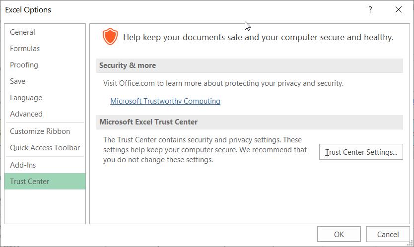Click the orange shield icon
The width and height of the screenshot is (414, 247).
[x=110, y=37]
